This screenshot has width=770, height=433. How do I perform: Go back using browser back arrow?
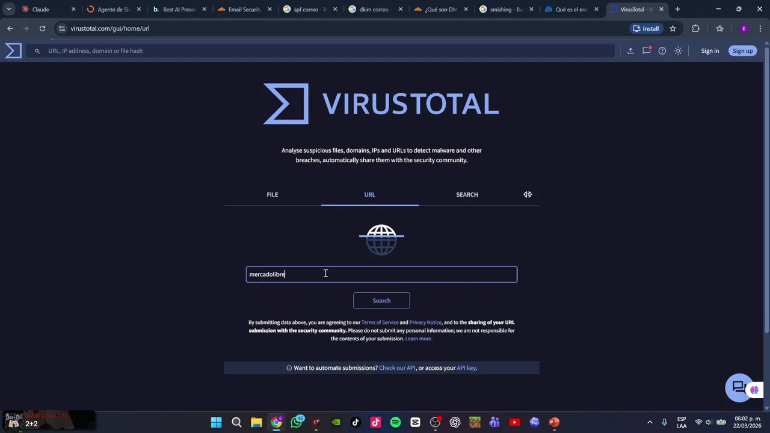[10, 28]
